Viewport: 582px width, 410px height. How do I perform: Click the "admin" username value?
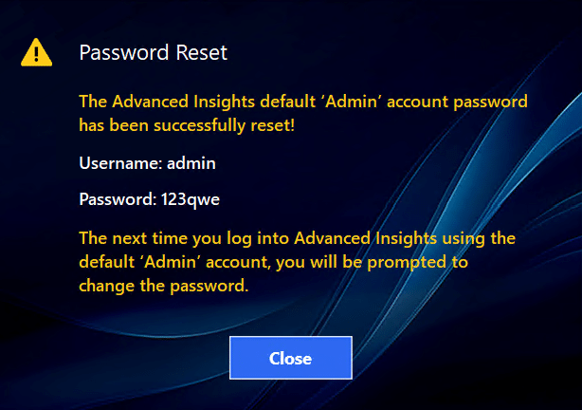(x=191, y=163)
